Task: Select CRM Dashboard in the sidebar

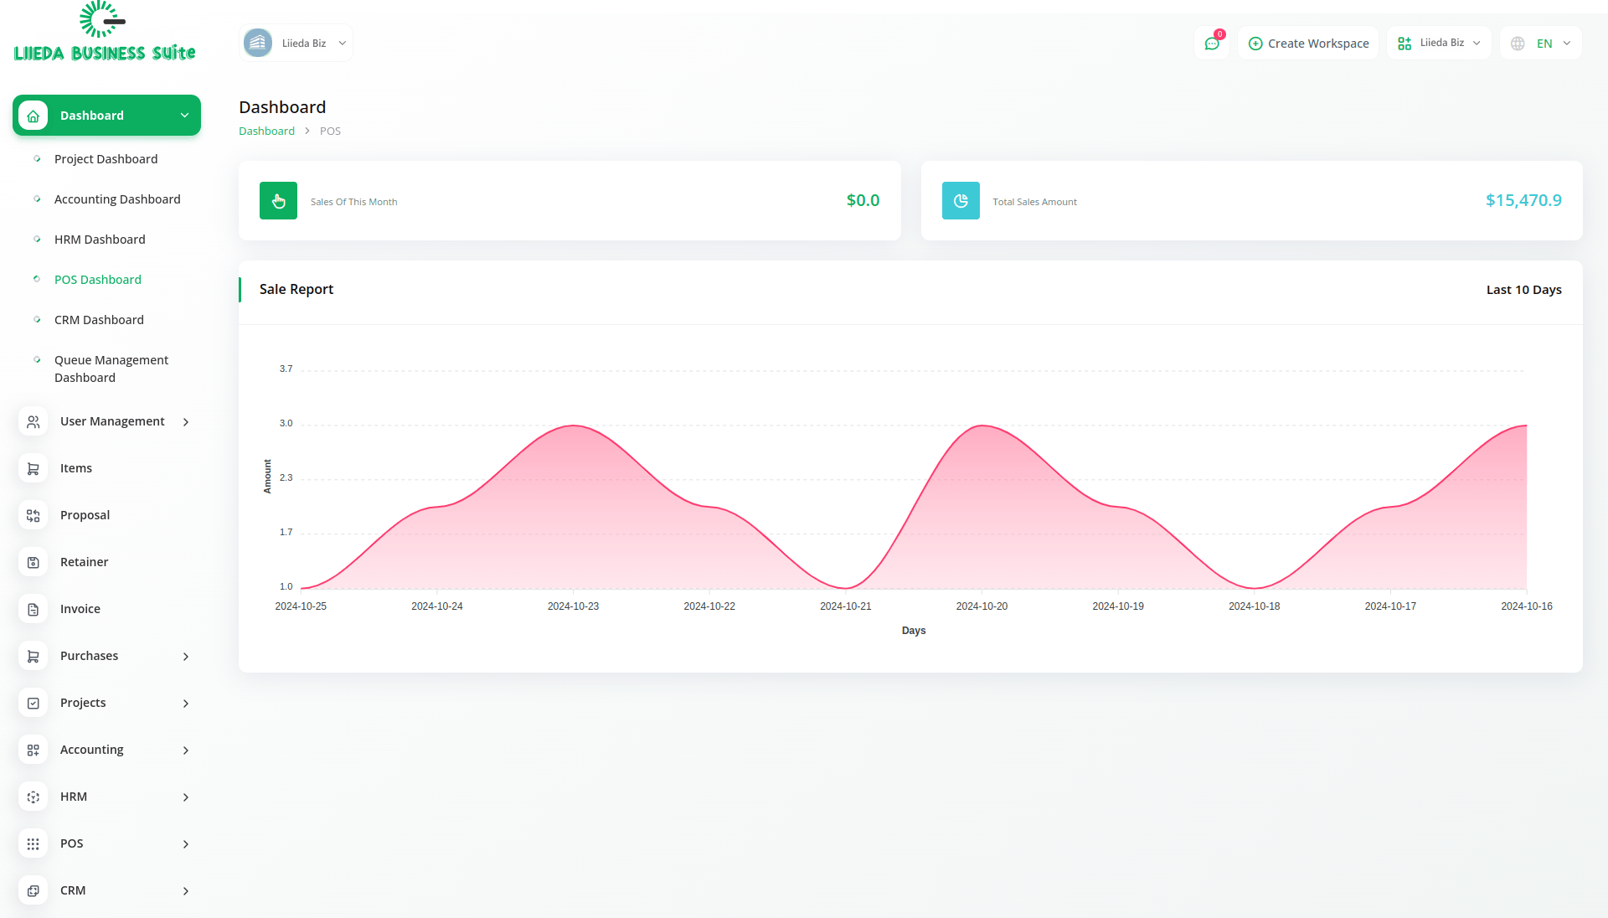Action: point(99,320)
